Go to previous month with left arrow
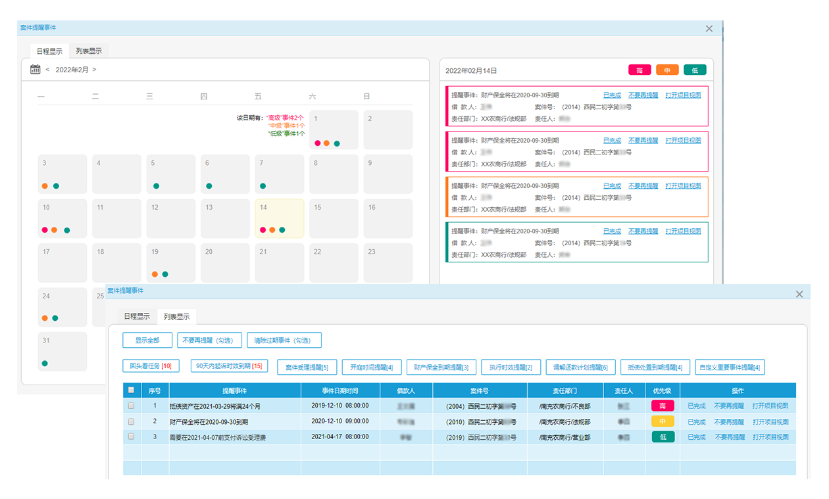829x499 pixels. pyautogui.click(x=47, y=70)
